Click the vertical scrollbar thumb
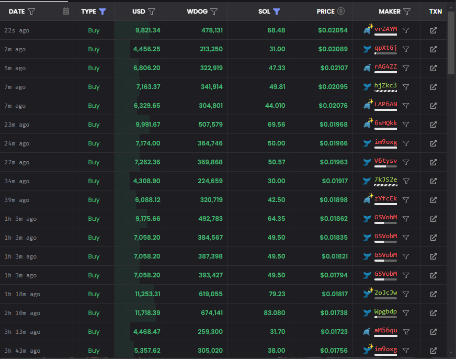The width and height of the screenshot is (456, 359). (x=451, y=43)
